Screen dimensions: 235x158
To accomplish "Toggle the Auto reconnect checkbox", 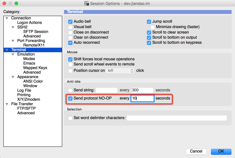I will [x=70, y=43].
